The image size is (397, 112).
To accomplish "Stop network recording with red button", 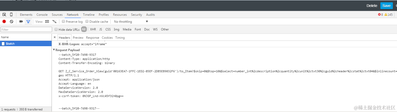I will [4, 21].
